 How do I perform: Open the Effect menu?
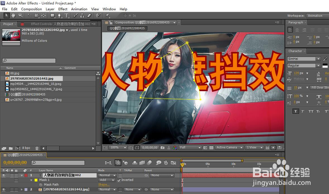tap(63, 9)
